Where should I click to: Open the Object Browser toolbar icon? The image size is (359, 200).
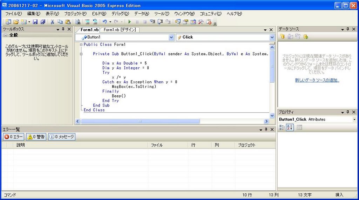[193, 22]
